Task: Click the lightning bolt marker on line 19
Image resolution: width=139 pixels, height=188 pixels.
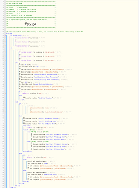Action: [x=5, y=38]
